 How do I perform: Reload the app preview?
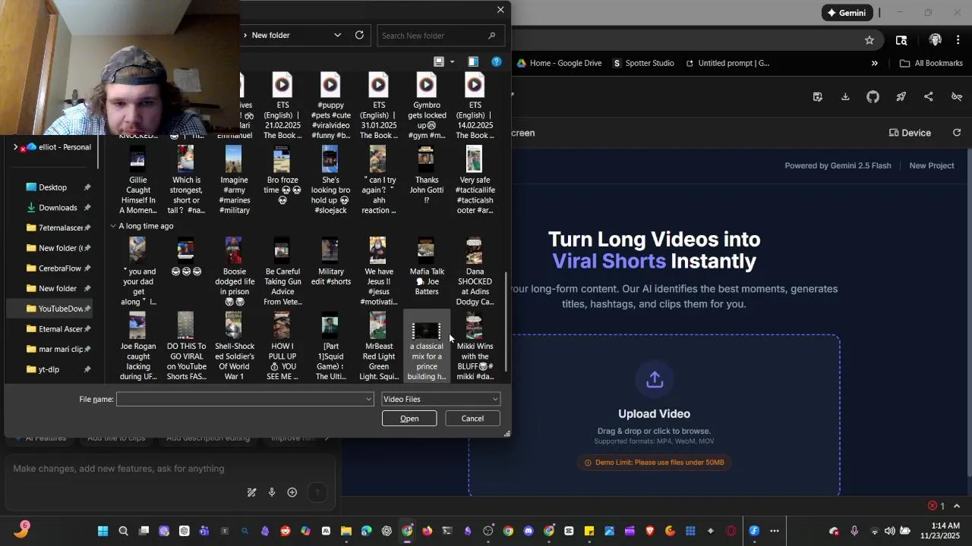[x=957, y=133]
